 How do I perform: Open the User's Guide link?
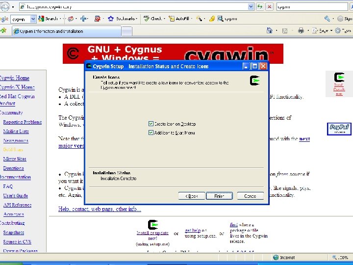[x=15, y=196]
